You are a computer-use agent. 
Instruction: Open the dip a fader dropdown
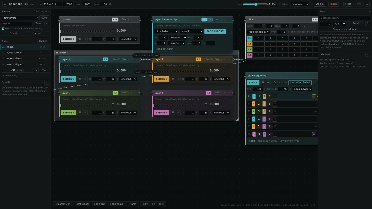[166, 31]
